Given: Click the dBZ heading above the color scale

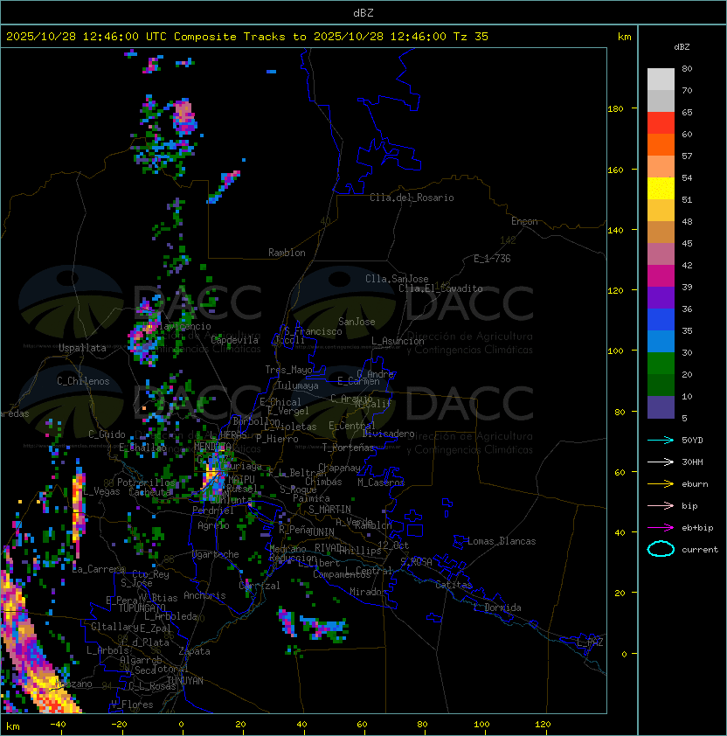Looking at the screenshot, I should tap(682, 47).
